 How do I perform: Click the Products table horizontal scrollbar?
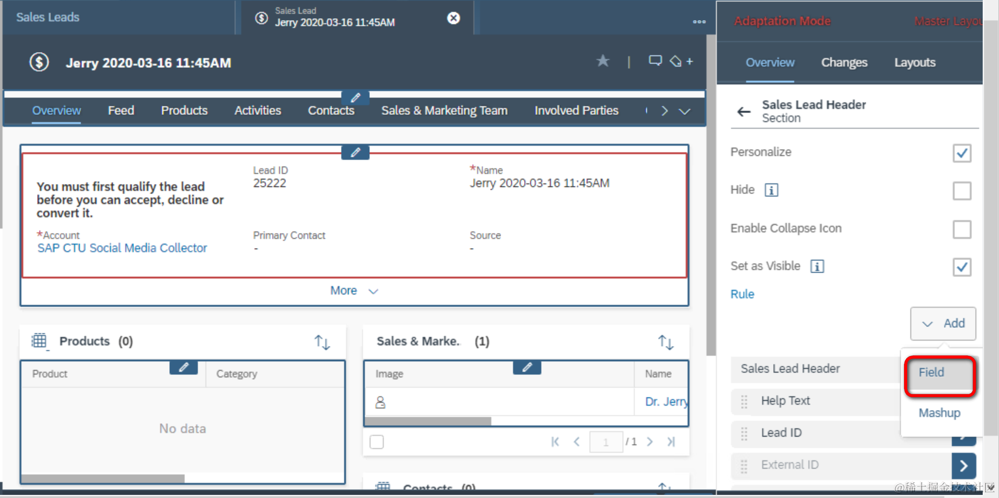pos(103,479)
